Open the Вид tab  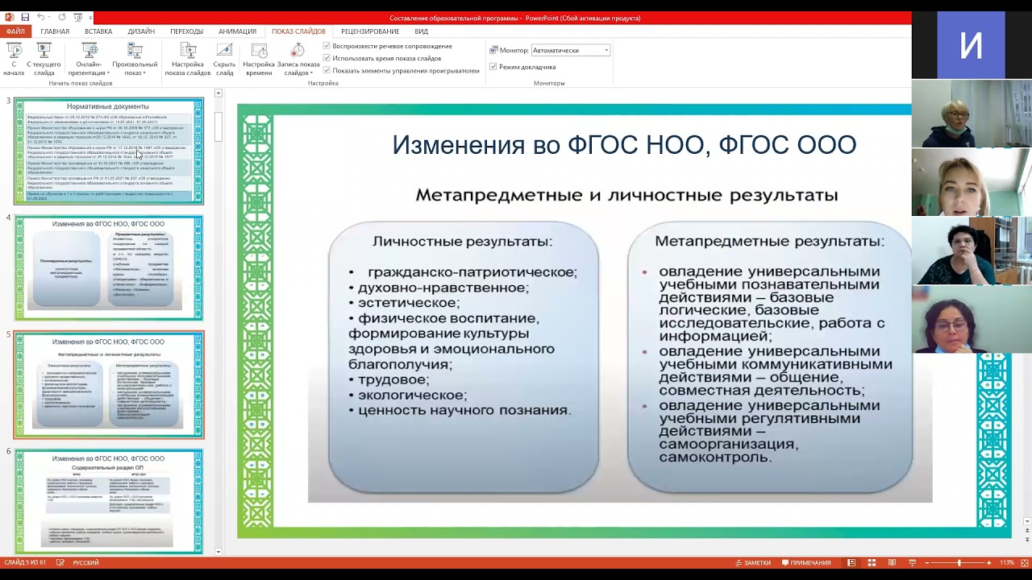click(421, 31)
